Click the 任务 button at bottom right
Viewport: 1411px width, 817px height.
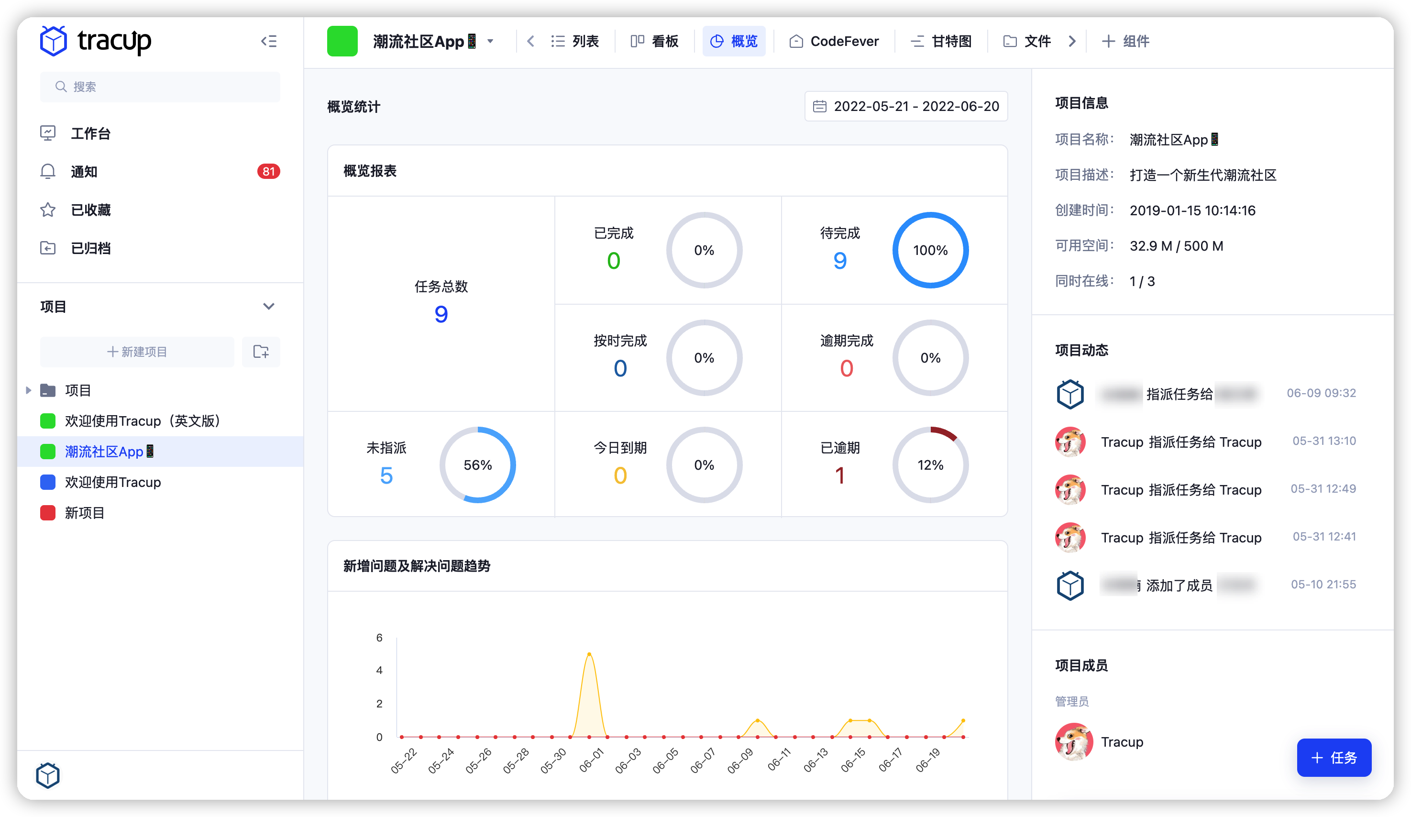click(1334, 758)
